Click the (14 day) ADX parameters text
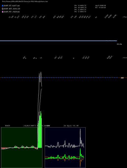This screenshot has height=168, width=127. click(71, 126)
